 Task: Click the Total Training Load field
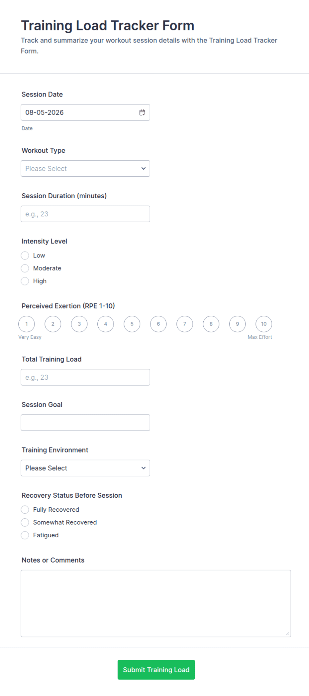click(85, 377)
